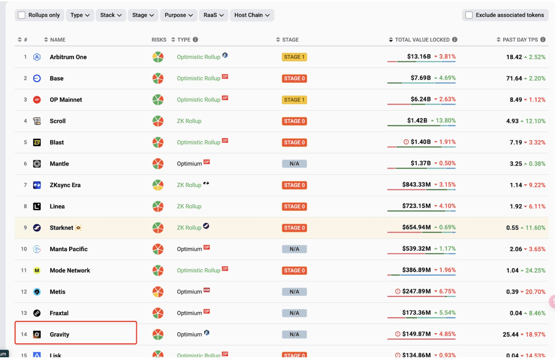Click the warning icon on Metis TVL
The height and width of the screenshot is (359, 555).
(x=397, y=291)
